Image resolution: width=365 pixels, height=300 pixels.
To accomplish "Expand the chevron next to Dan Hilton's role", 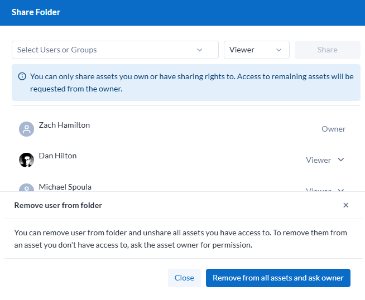I will coord(341,160).
